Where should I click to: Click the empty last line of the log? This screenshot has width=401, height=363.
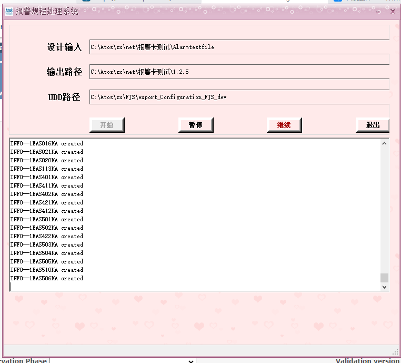coord(105,287)
